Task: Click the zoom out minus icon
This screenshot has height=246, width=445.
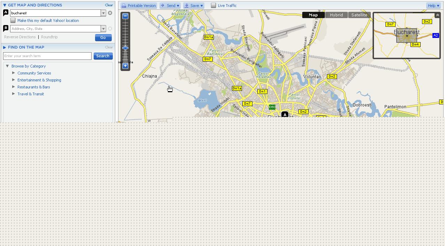Action: (125, 16)
